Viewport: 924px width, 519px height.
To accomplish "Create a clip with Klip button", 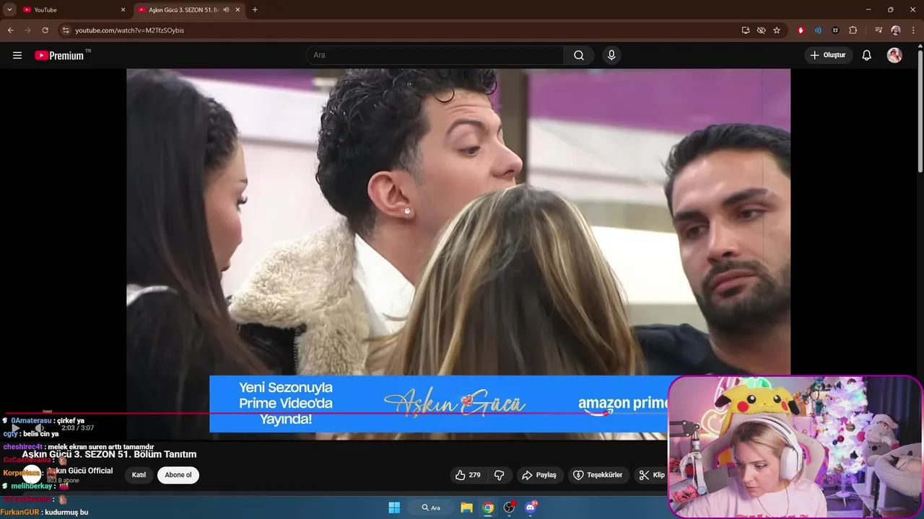I will click(x=651, y=475).
